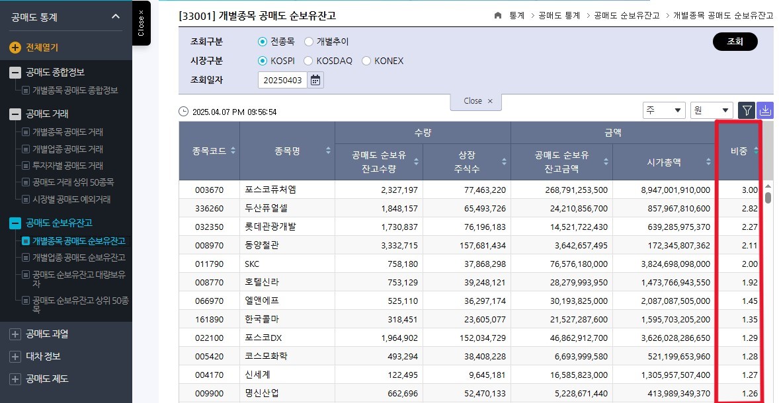Click the plus icon next to 전체열기
The width and height of the screenshot is (779, 403).
pos(15,48)
